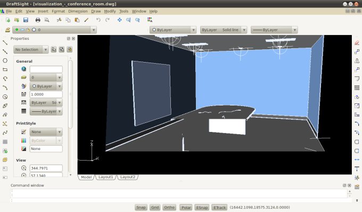Click the Print icon
The height and width of the screenshot is (212, 362).
38,20
